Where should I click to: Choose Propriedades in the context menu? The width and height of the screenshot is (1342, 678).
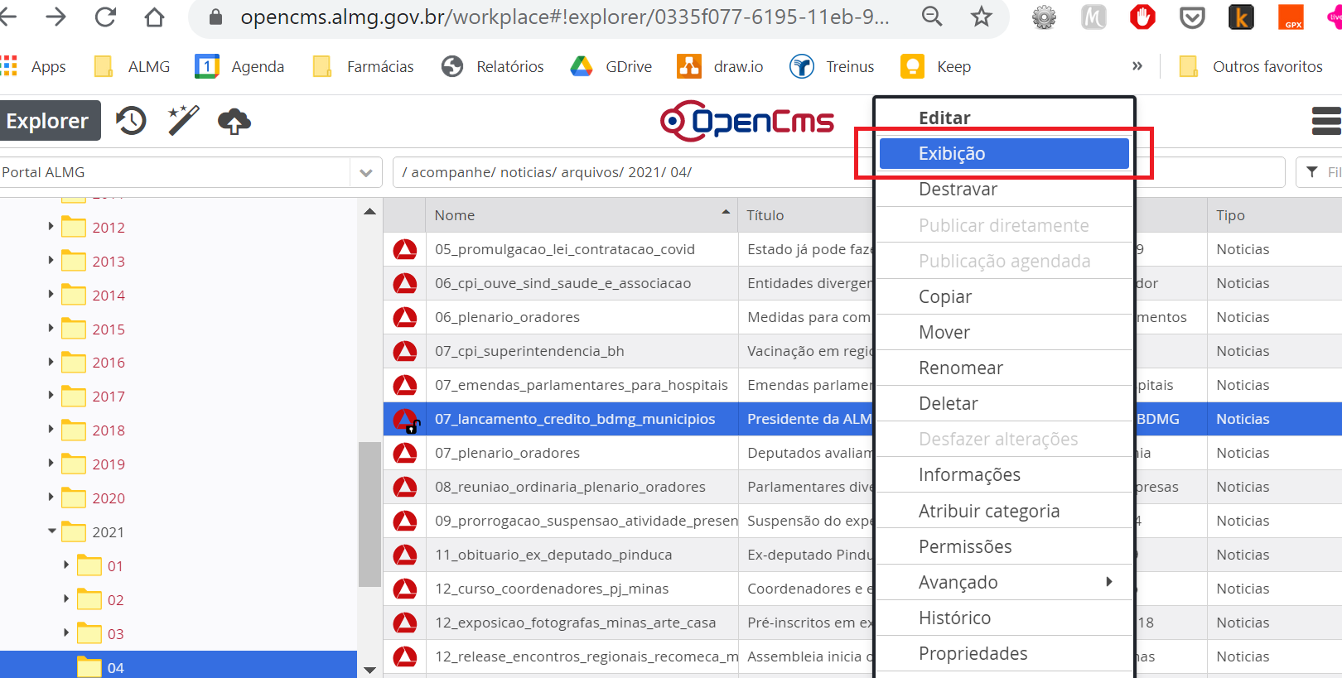tap(973, 653)
